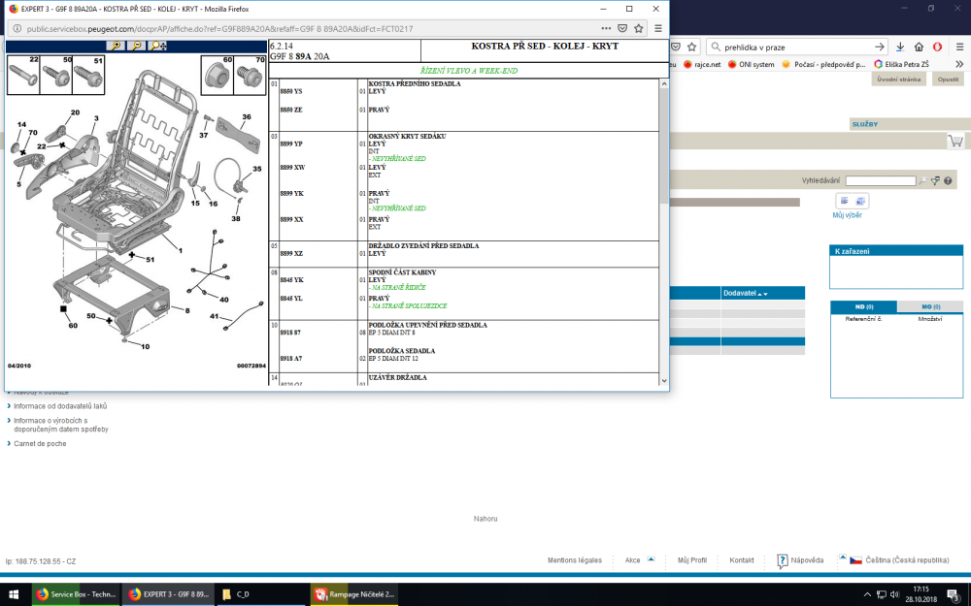
Task: Show hidden system tray icons
Action: (x=867, y=595)
